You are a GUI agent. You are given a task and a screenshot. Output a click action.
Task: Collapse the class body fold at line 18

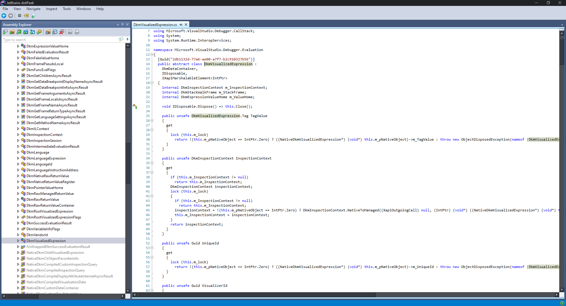pyautogui.click(x=152, y=83)
